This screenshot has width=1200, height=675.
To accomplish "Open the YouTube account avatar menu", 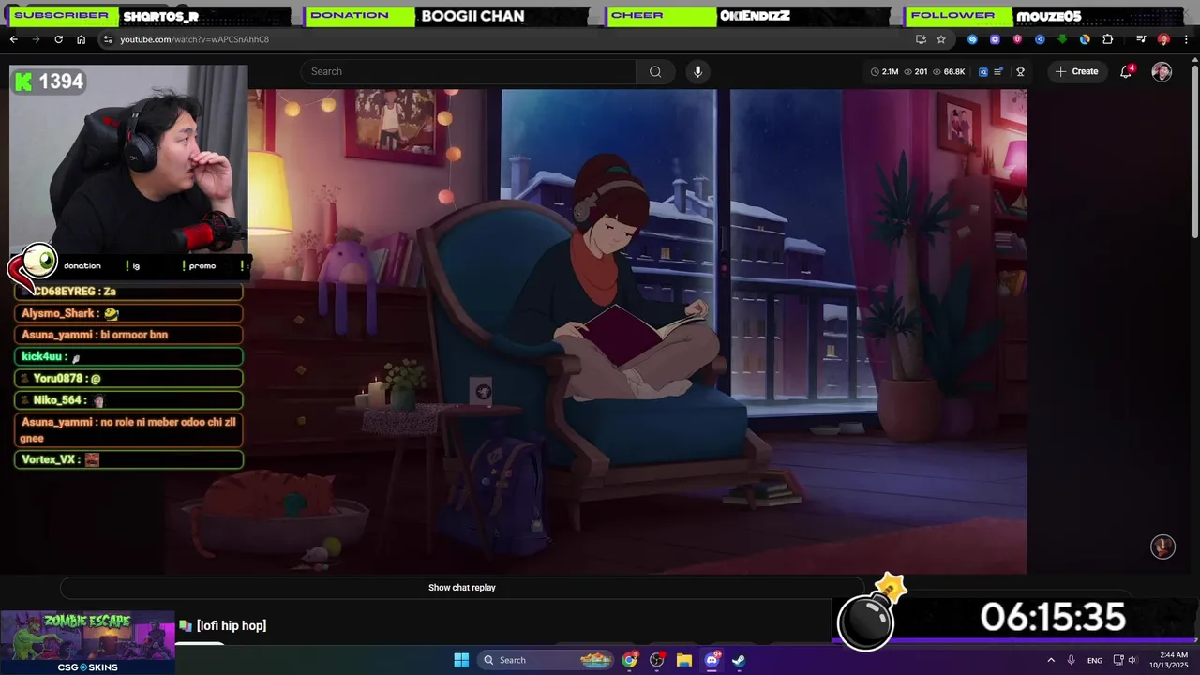I will [1162, 71].
